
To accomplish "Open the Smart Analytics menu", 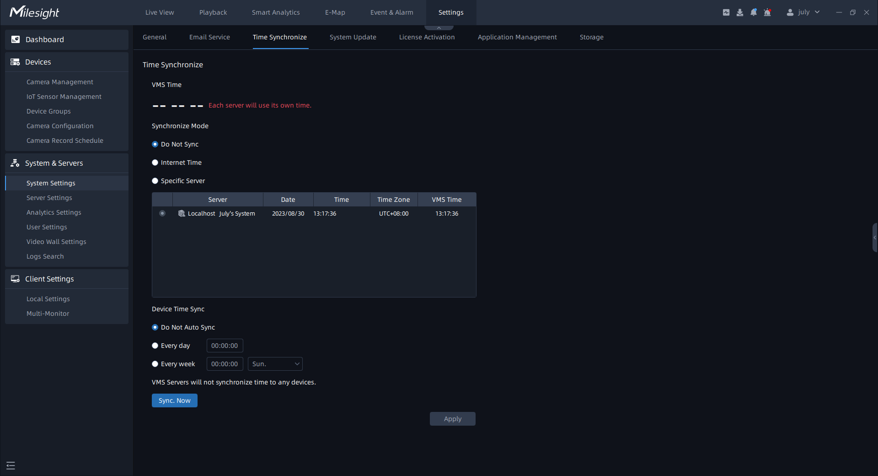I will coord(276,12).
